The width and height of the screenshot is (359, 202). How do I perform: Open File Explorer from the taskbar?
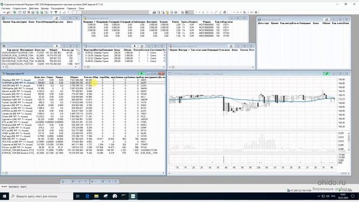coord(96,196)
